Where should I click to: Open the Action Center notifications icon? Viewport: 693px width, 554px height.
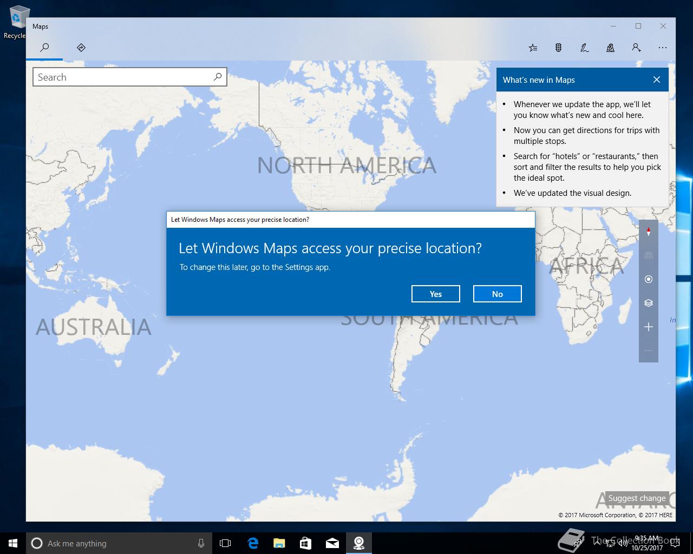(x=675, y=543)
